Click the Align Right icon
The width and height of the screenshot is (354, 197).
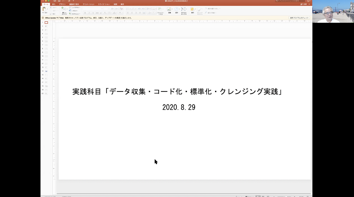click(136, 13)
